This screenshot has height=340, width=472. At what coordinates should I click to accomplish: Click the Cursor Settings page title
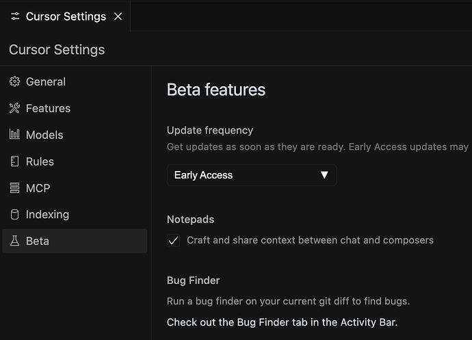click(57, 50)
